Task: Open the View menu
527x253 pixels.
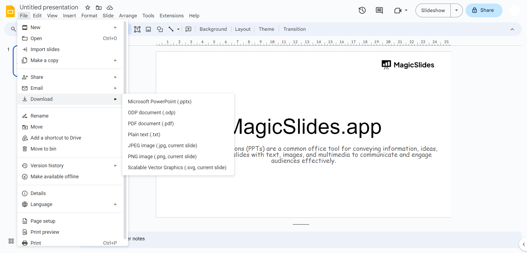Action: coord(52,16)
